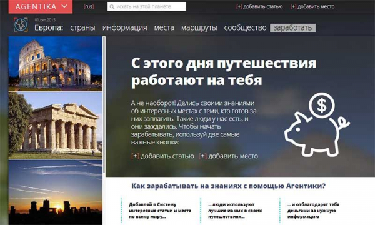Click the sidebar vertical scrollbar

pyautogui.click(x=104, y=105)
